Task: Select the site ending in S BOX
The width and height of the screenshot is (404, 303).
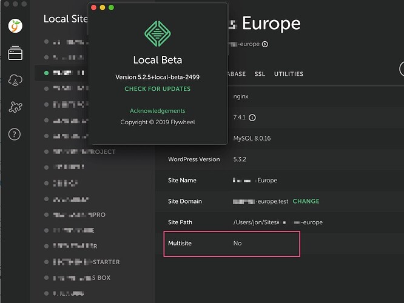Action: tap(77, 278)
